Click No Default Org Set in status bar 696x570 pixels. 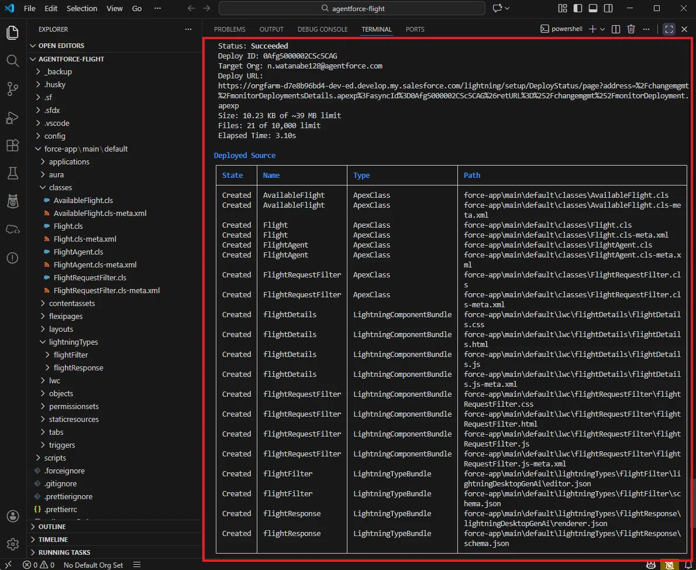pyautogui.click(x=93, y=565)
